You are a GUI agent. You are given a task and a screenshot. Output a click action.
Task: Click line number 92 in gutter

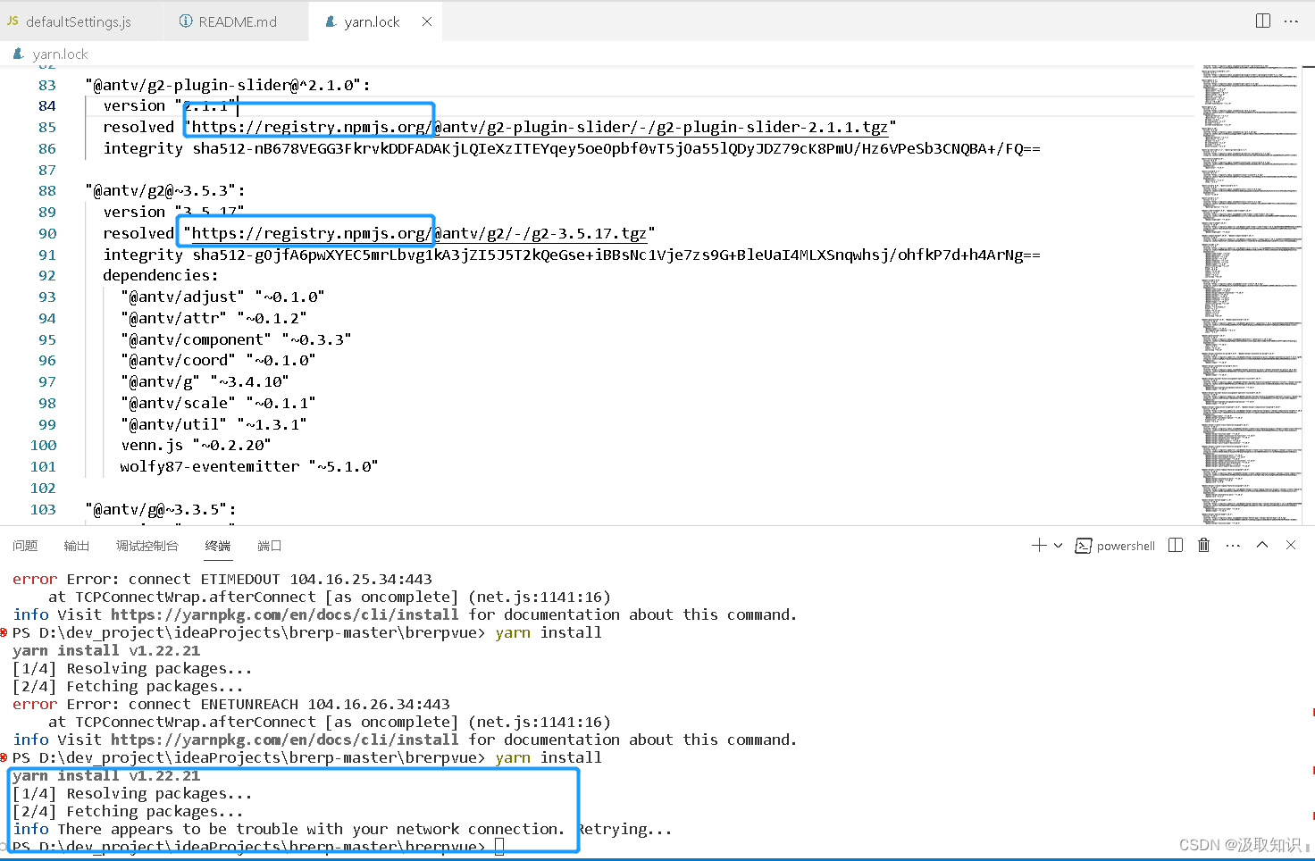pos(46,275)
